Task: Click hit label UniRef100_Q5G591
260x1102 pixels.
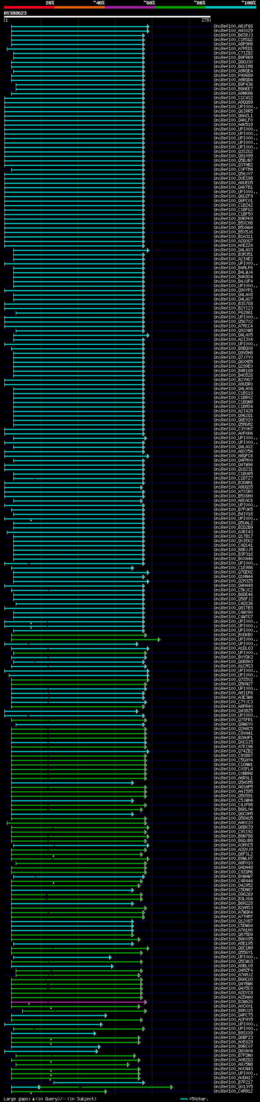Action: [233, 796]
